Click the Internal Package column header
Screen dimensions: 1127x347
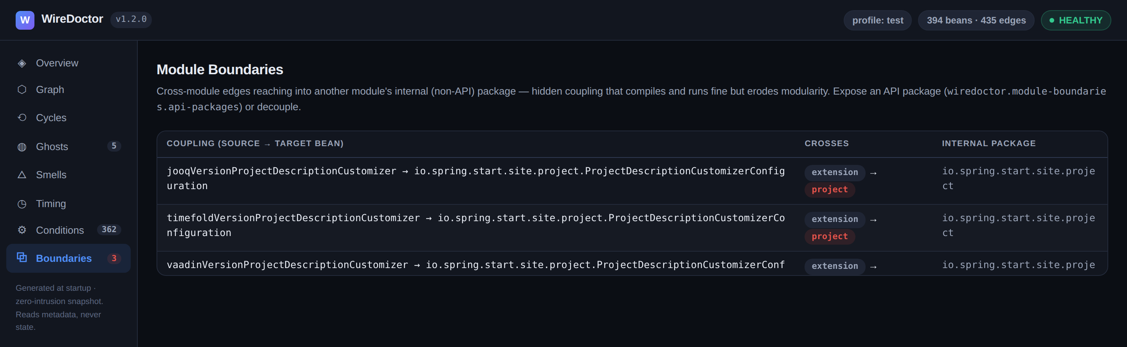coord(989,143)
